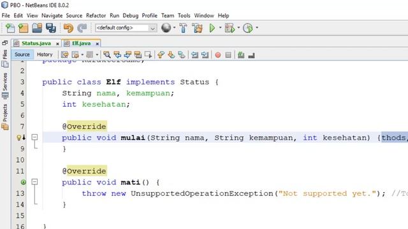Click the green override marker beside mati()

[x=23, y=183]
